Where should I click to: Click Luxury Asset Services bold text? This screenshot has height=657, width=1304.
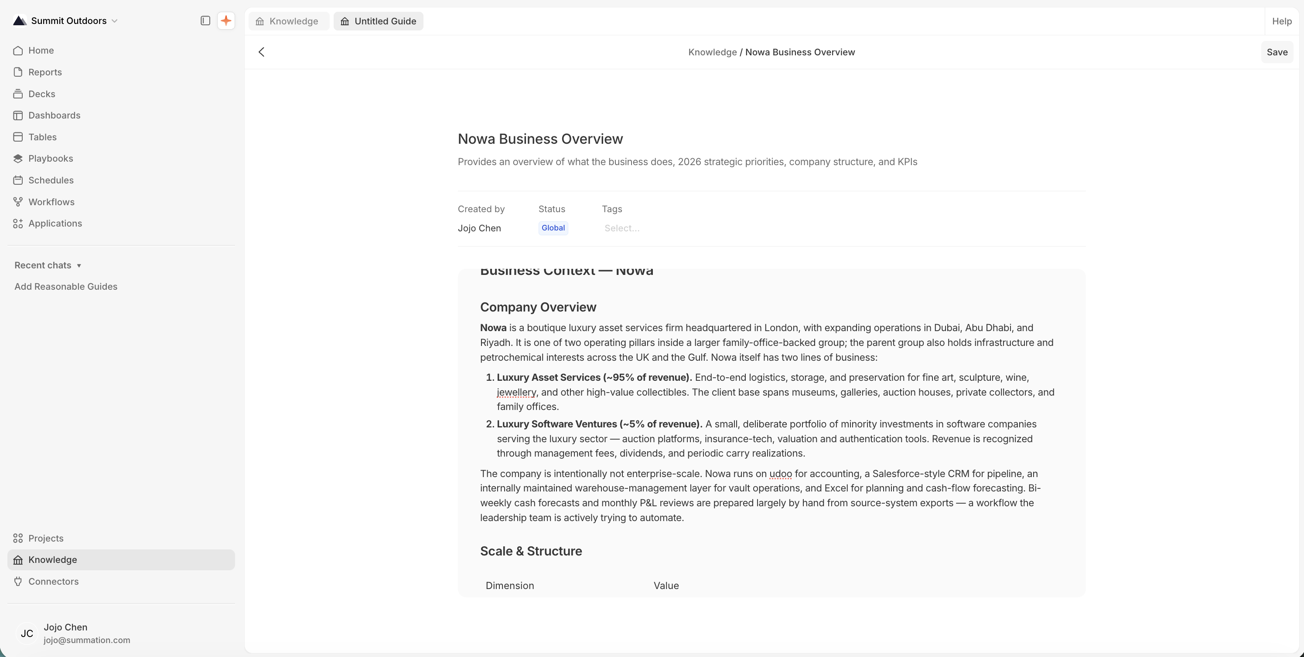pyautogui.click(x=594, y=377)
